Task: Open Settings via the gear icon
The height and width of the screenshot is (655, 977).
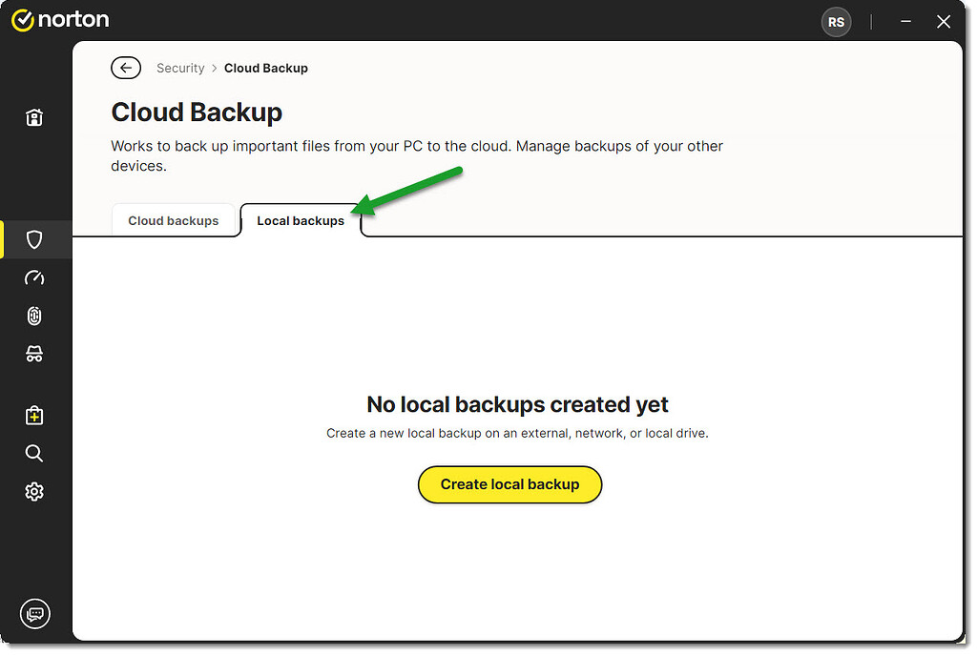Action: tap(34, 491)
